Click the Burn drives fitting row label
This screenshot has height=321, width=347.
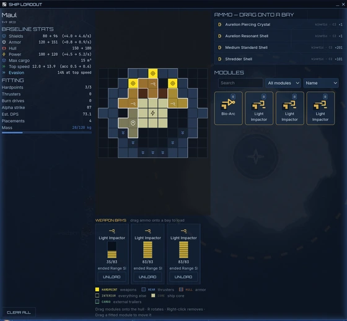click(13, 101)
